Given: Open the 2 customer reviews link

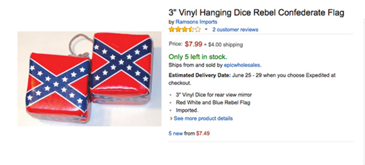Looking at the screenshot, I should pos(235,29).
